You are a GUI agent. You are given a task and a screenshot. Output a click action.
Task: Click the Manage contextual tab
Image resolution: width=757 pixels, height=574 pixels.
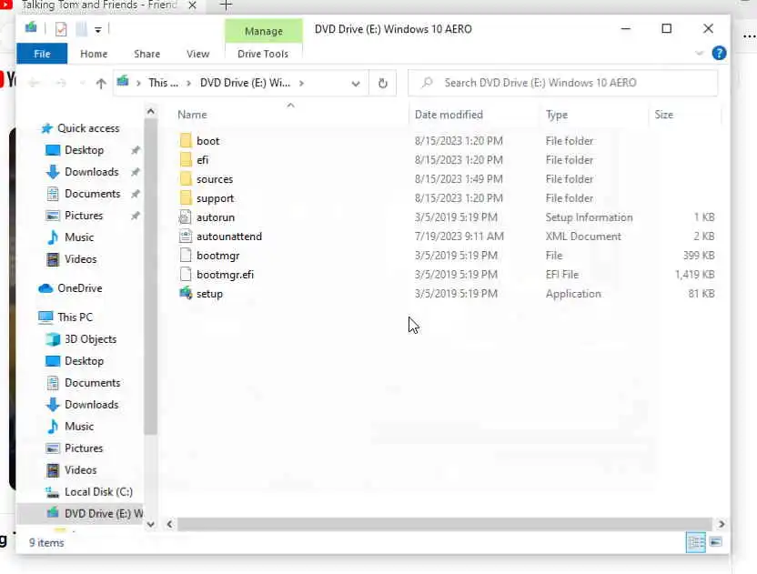[x=264, y=31]
